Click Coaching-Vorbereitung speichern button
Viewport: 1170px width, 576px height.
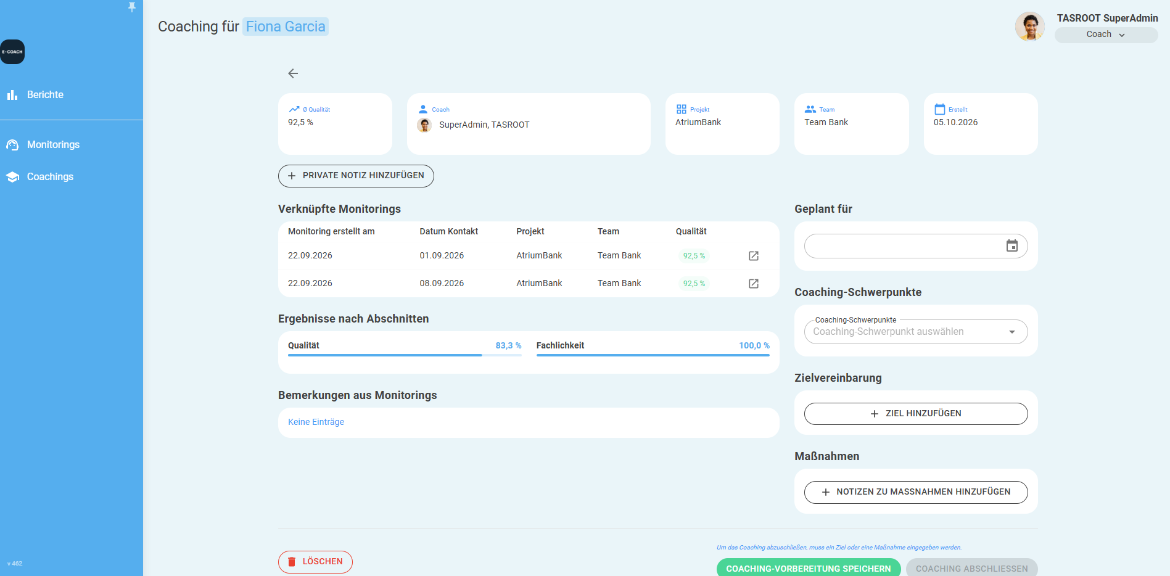pos(809,568)
